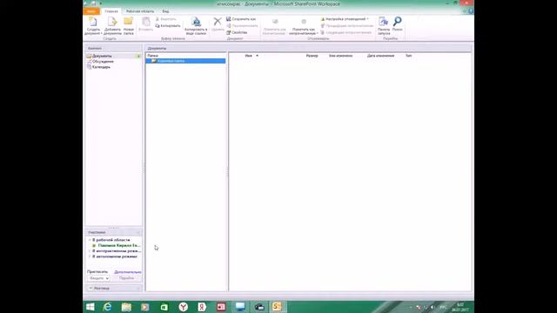Sort by the Дата изменения column header

click(380, 56)
